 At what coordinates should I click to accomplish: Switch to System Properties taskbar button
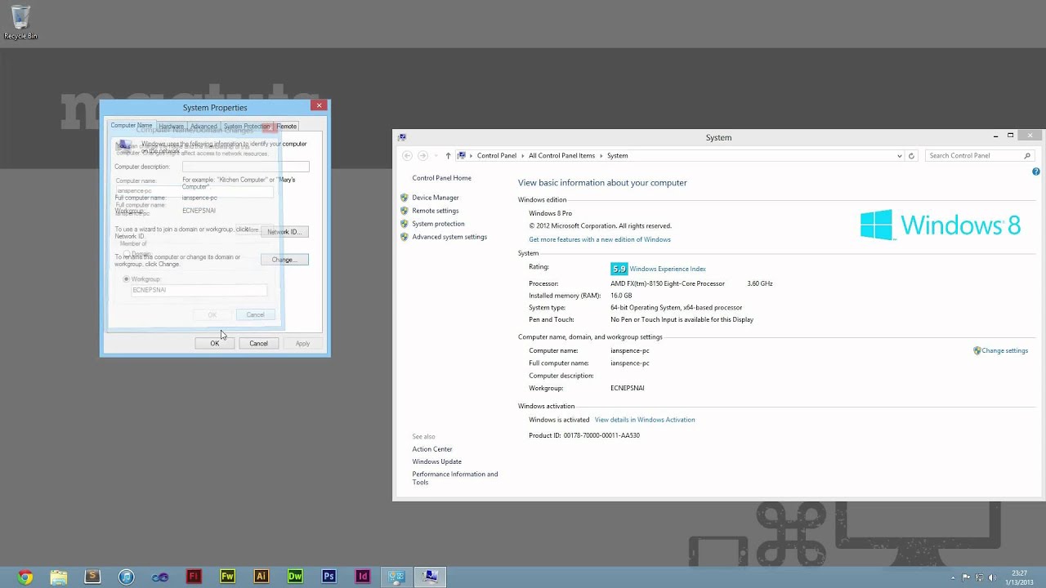431,577
